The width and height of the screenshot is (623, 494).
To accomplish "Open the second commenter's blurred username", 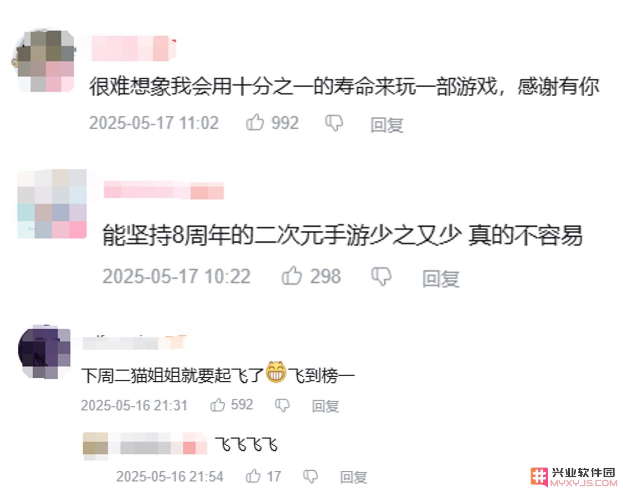I will click(164, 190).
